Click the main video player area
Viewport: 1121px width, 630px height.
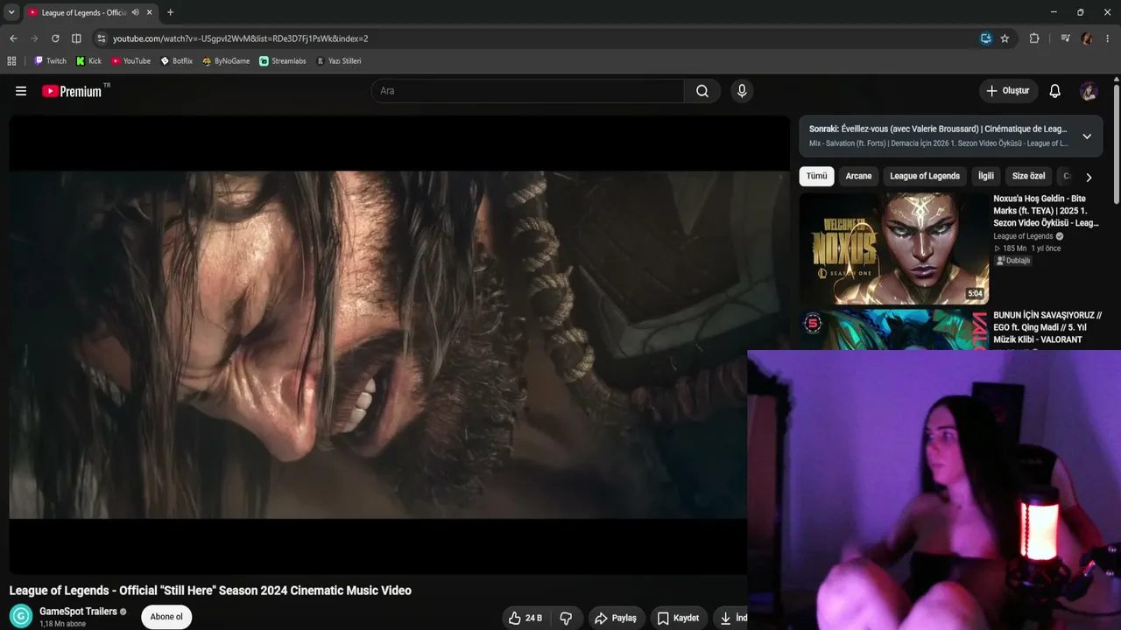pos(399,345)
